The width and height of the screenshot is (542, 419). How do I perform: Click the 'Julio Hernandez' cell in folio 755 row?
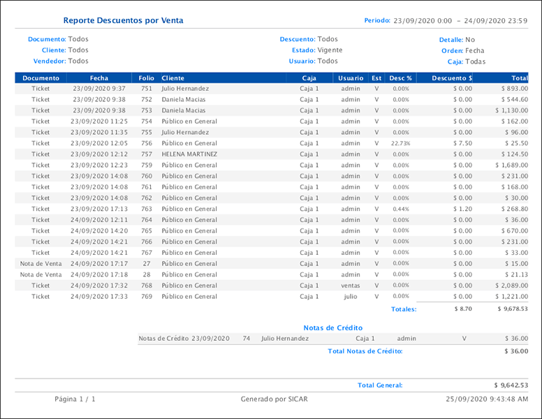click(185, 133)
